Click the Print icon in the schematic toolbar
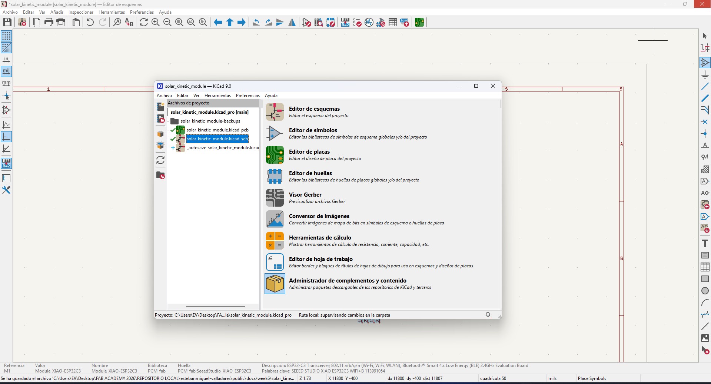 click(49, 22)
